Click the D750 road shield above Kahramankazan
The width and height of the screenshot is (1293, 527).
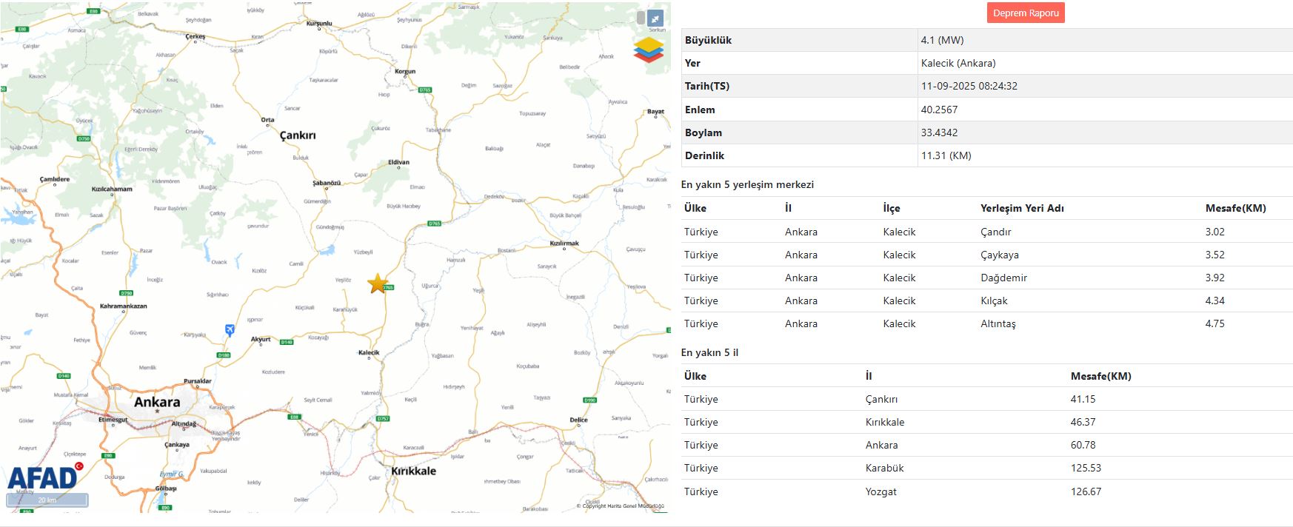(x=127, y=293)
